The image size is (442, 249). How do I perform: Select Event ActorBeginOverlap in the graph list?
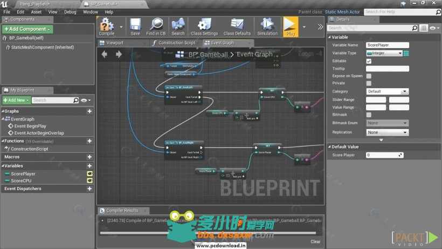[39, 133]
